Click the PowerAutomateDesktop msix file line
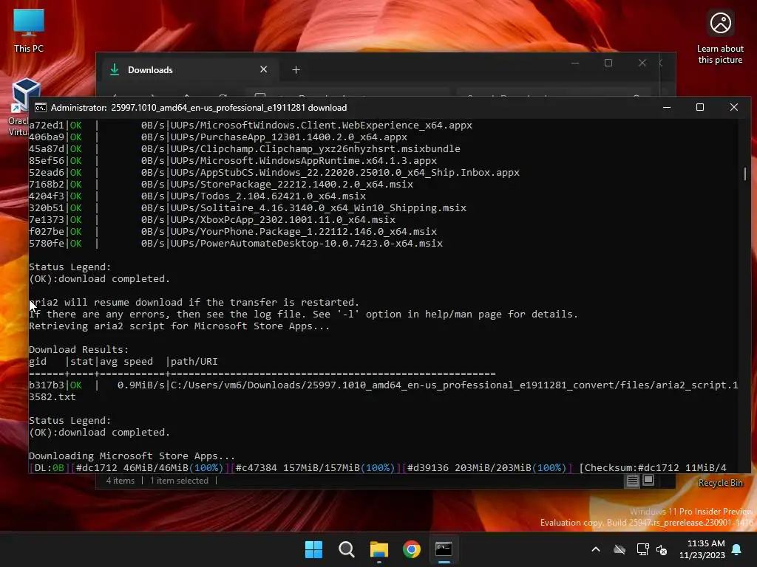Screen dimensions: 757x567 [x=236, y=244]
